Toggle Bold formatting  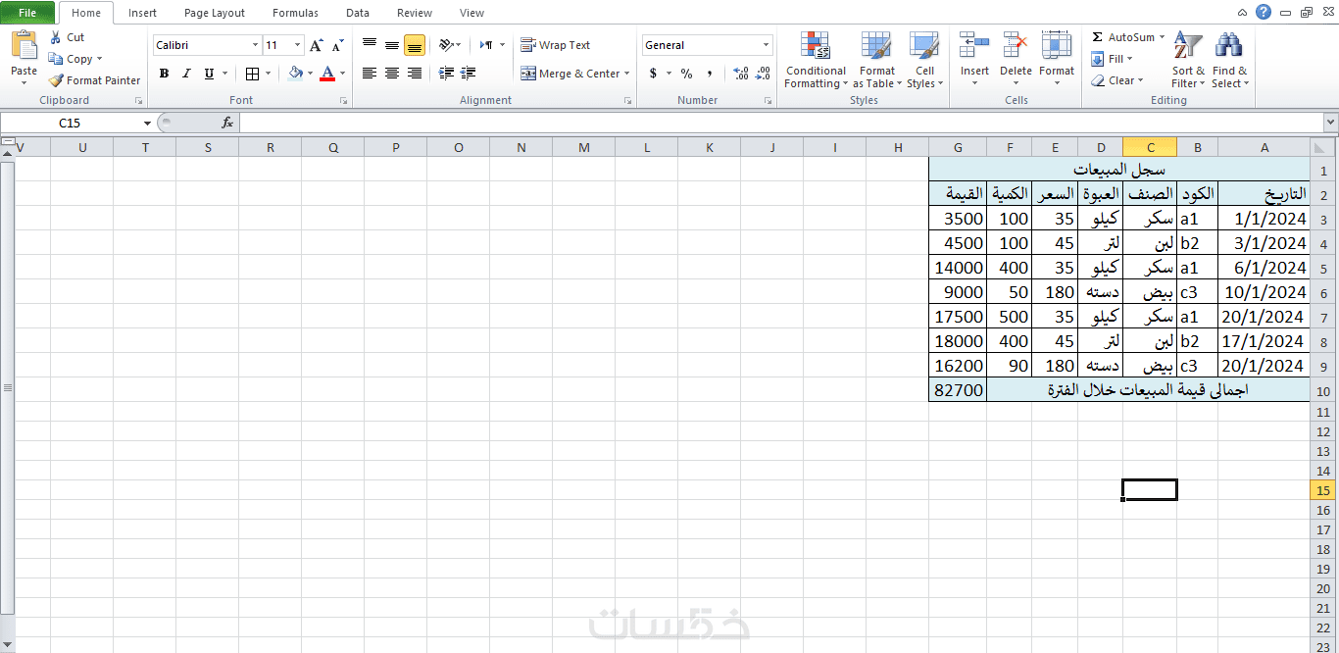coord(164,74)
